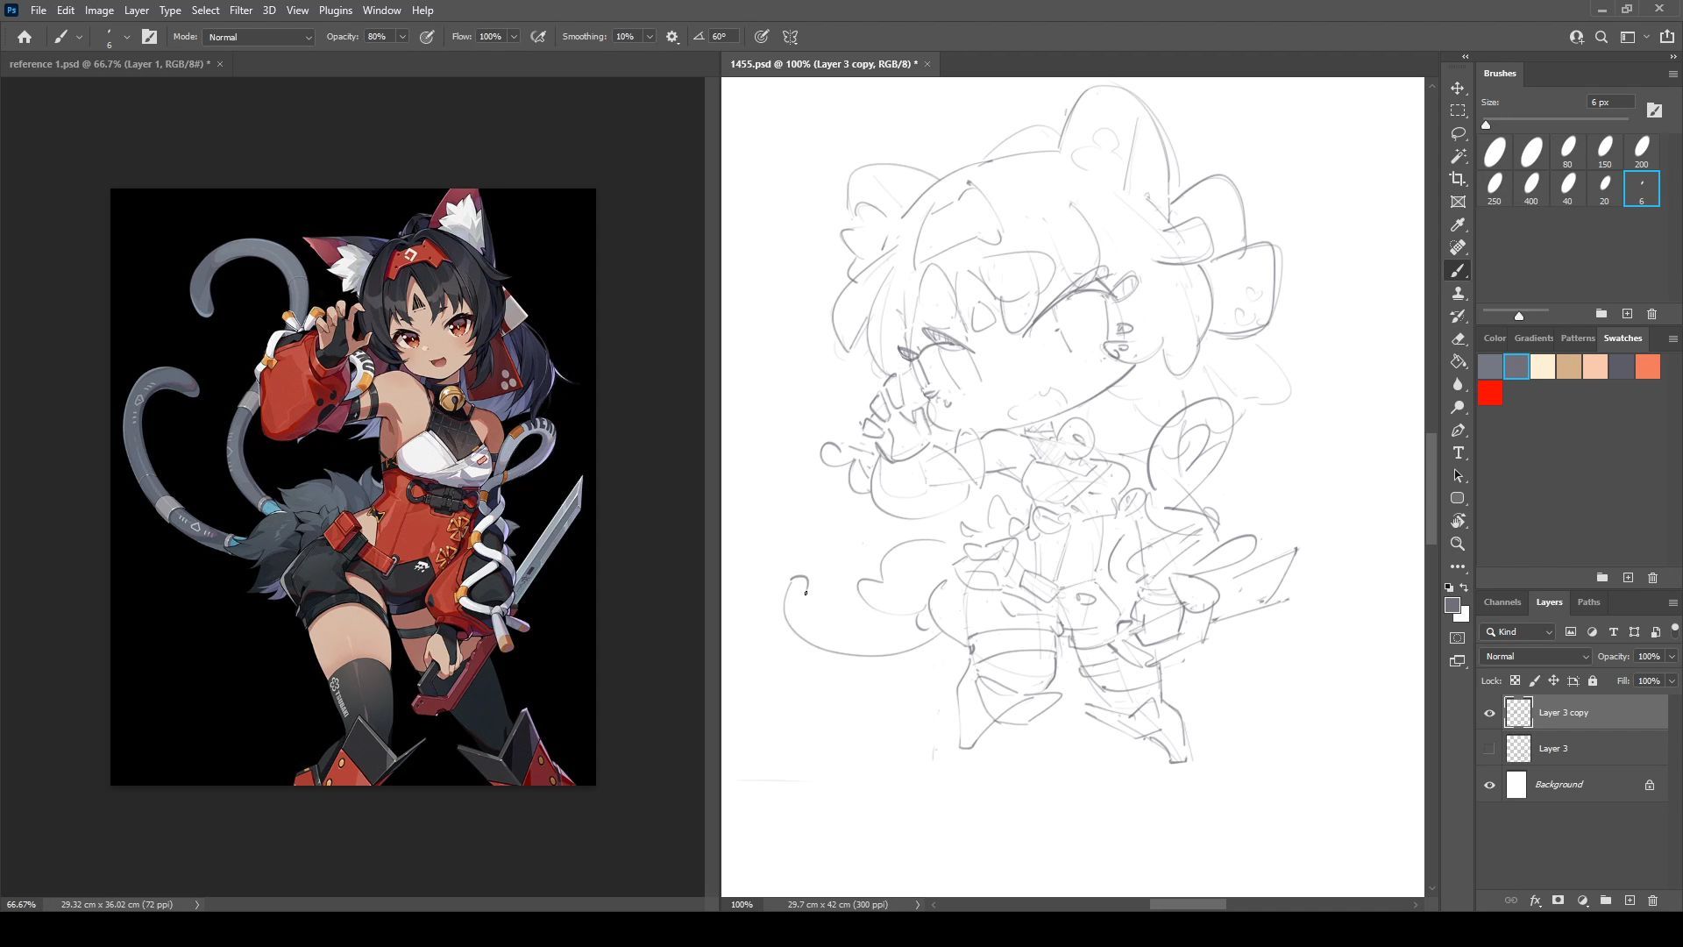Viewport: 1683px width, 947px height.
Task: Open the brush blend Mode dropdown
Action: pos(259,37)
